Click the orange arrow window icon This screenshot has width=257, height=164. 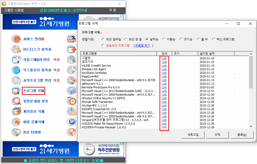pos(72,49)
